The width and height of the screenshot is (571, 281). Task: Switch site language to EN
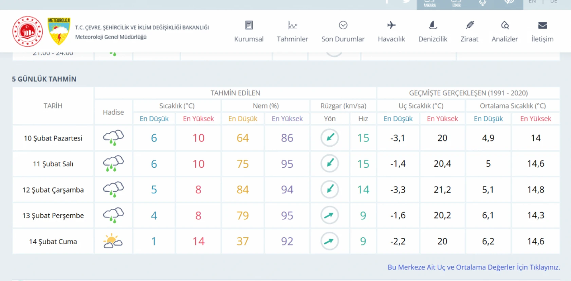coord(532,2)
